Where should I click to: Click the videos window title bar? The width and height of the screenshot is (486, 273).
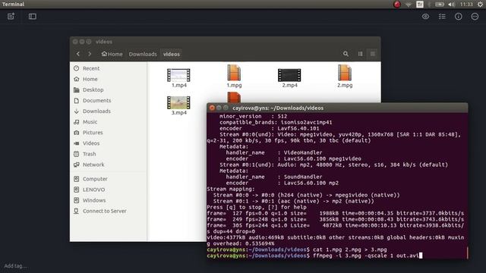coord(226,42)
